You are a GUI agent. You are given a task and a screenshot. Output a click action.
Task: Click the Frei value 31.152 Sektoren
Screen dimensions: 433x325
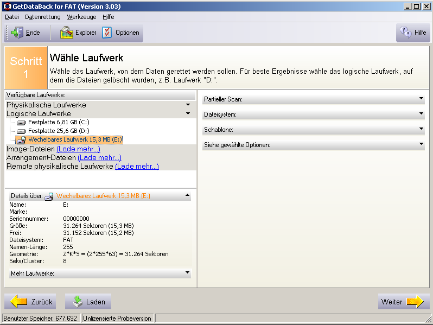[x=98, y=233]
